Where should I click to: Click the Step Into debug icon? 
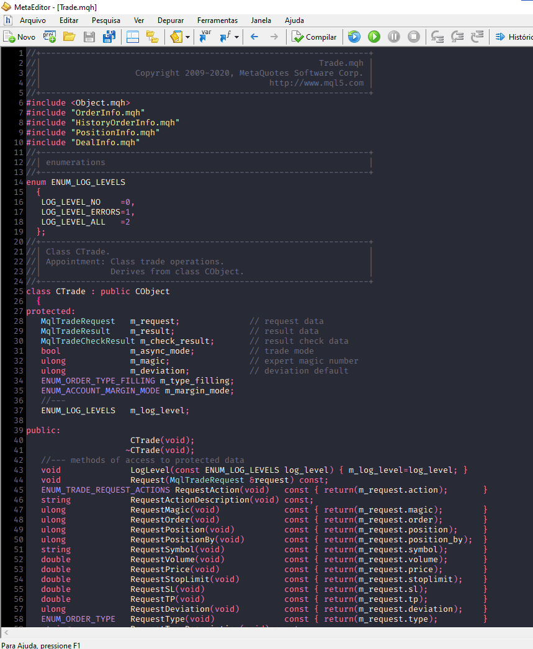click(x=437, y=37)
